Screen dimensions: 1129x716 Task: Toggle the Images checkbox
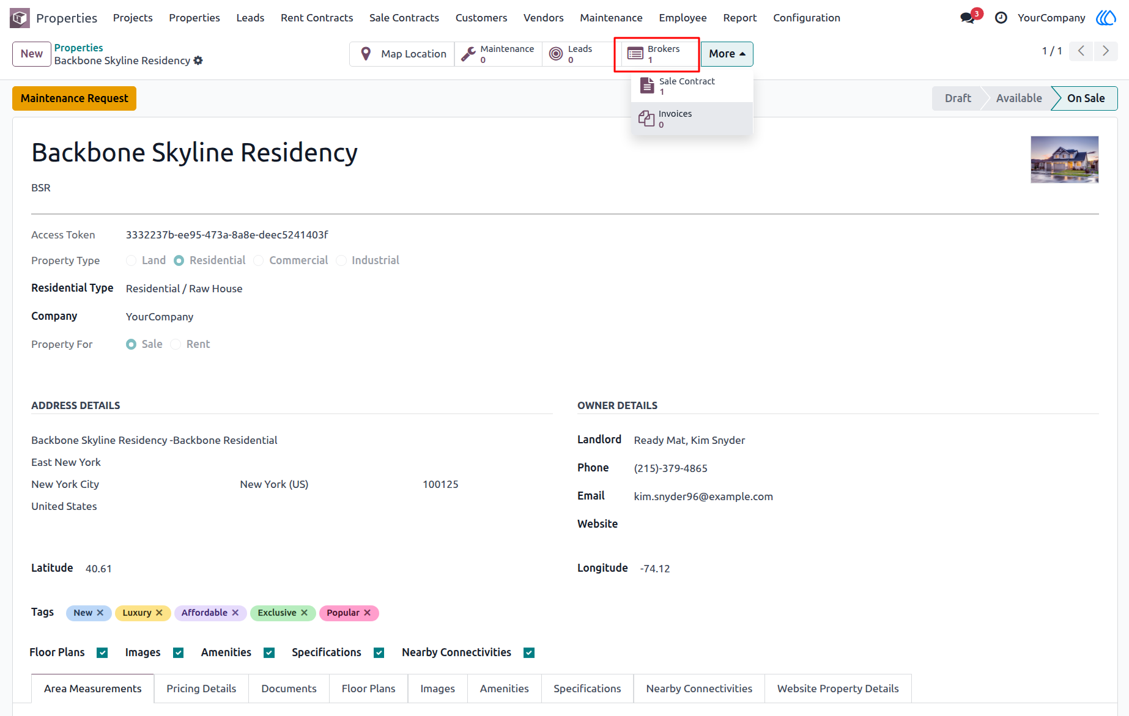coord(178,653)
